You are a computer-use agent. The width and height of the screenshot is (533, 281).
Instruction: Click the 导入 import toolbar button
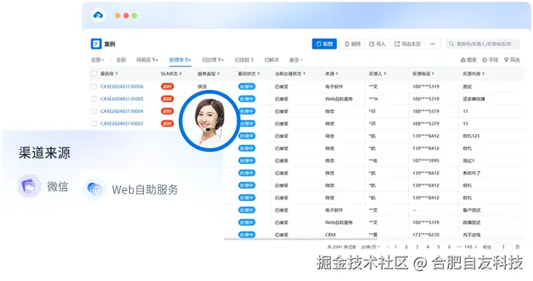pos(377,44)
